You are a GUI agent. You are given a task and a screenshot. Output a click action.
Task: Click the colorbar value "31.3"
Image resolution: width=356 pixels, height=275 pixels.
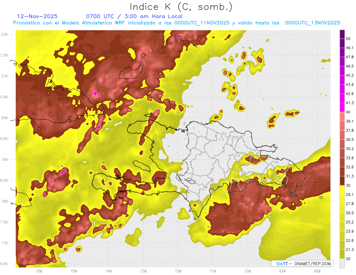click(x=350, y=176)
